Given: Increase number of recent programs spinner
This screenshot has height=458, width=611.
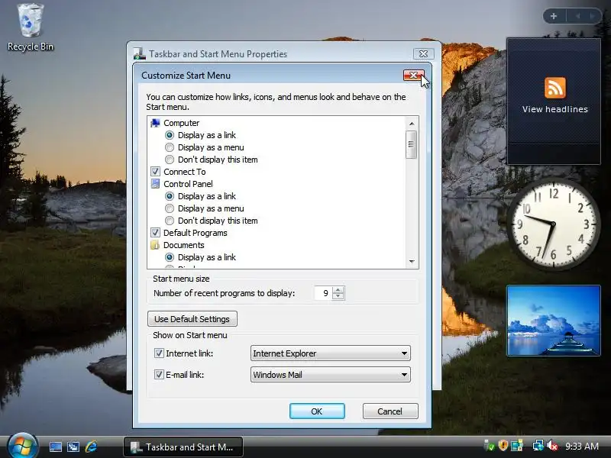Looking at the screenshot, I should [338, 290].
